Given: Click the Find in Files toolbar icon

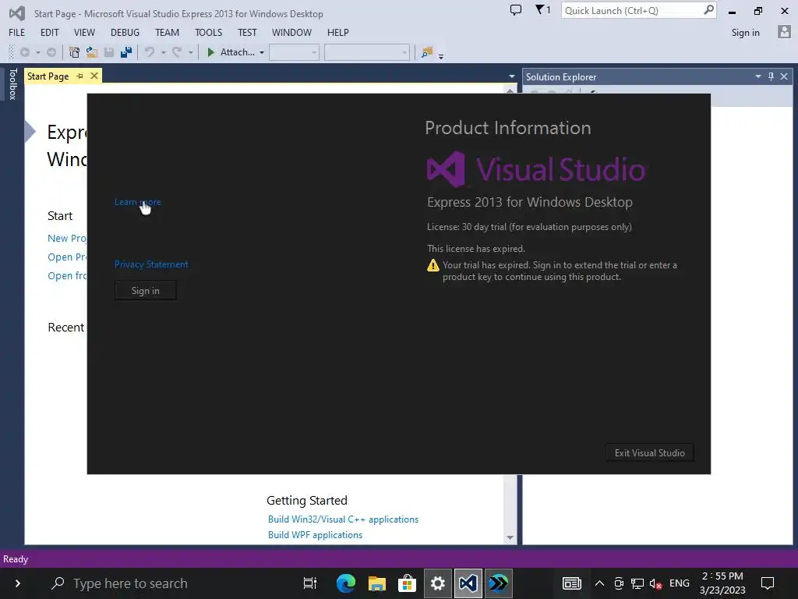Looking at the screenshot, I should coord(427,52).
